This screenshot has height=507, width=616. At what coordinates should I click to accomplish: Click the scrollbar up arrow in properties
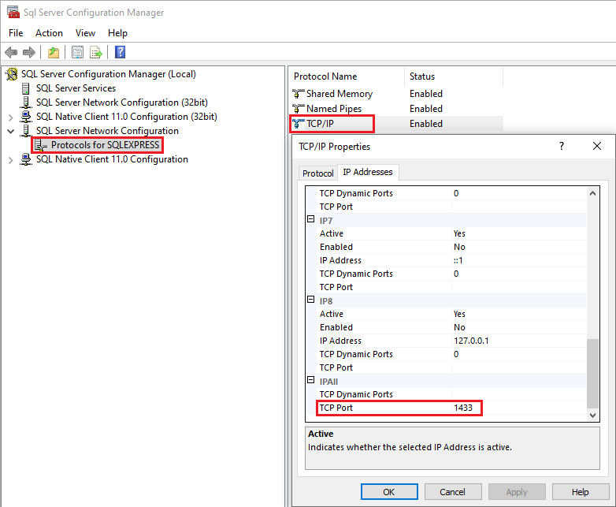(x=593, y=193)
